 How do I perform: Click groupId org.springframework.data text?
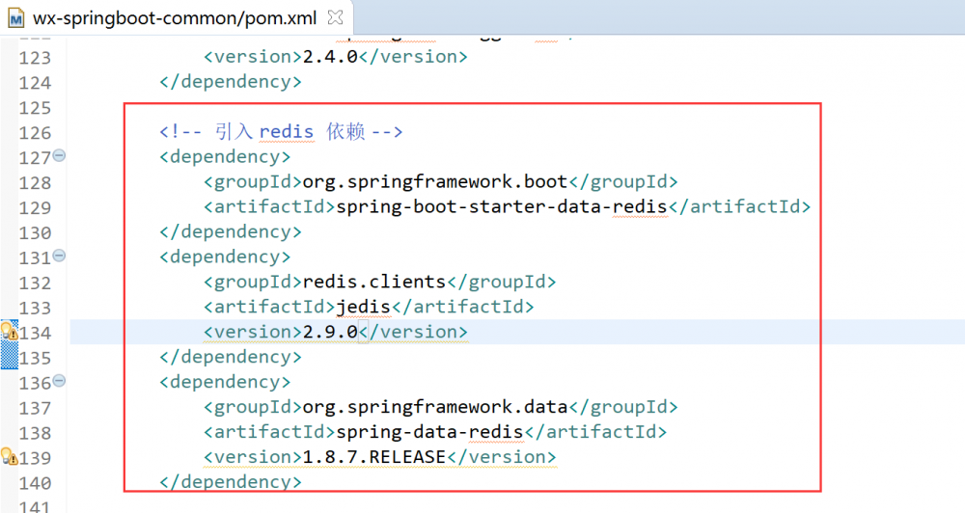[434, 407]
